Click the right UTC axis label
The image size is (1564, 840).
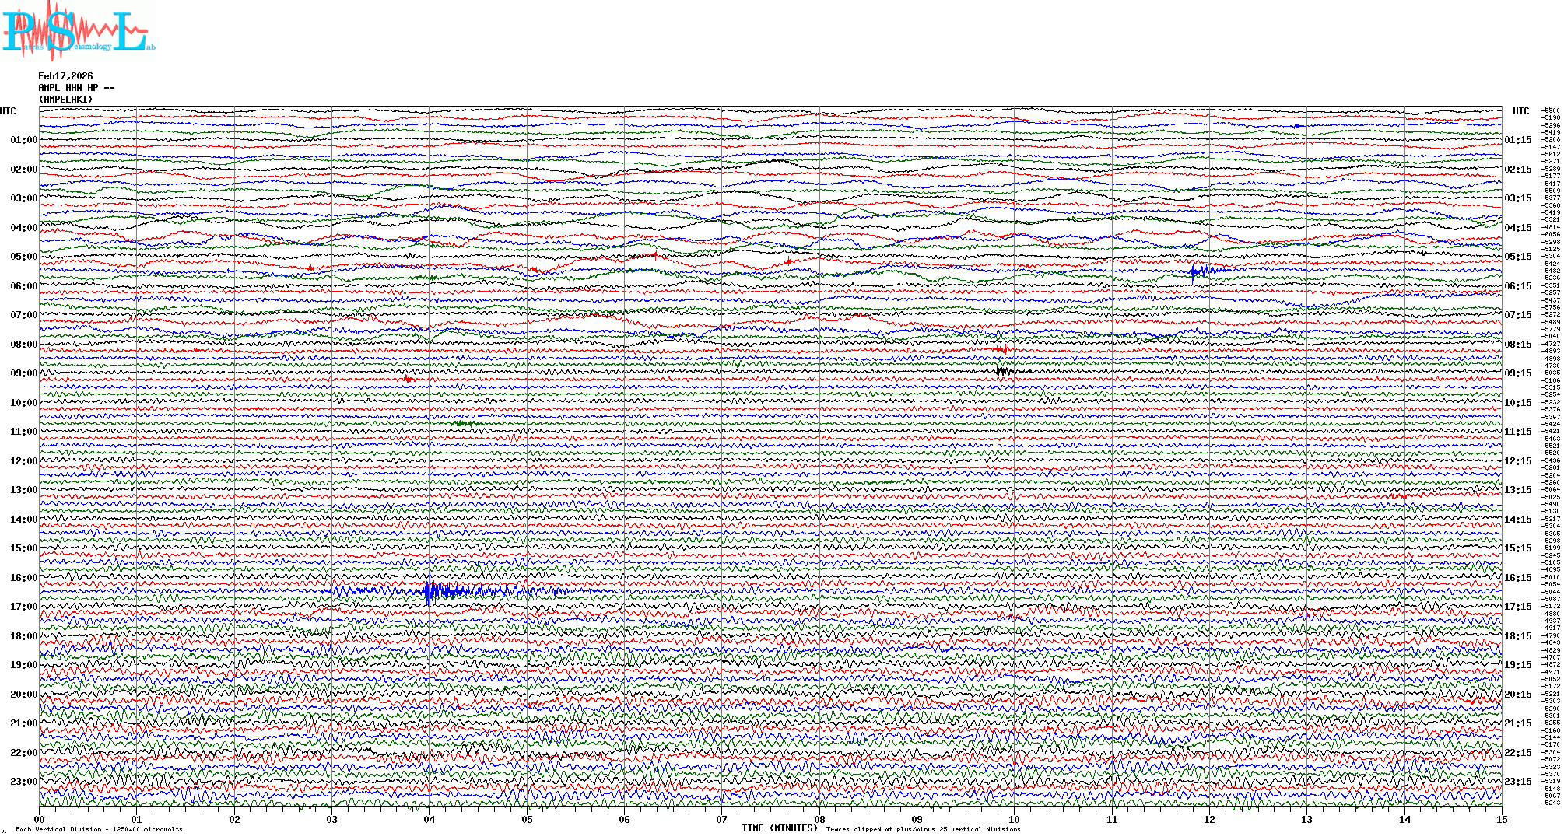click(1520, 111)
